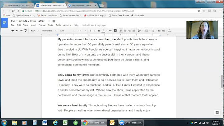Open the File menu

click(x=13, y=25)
